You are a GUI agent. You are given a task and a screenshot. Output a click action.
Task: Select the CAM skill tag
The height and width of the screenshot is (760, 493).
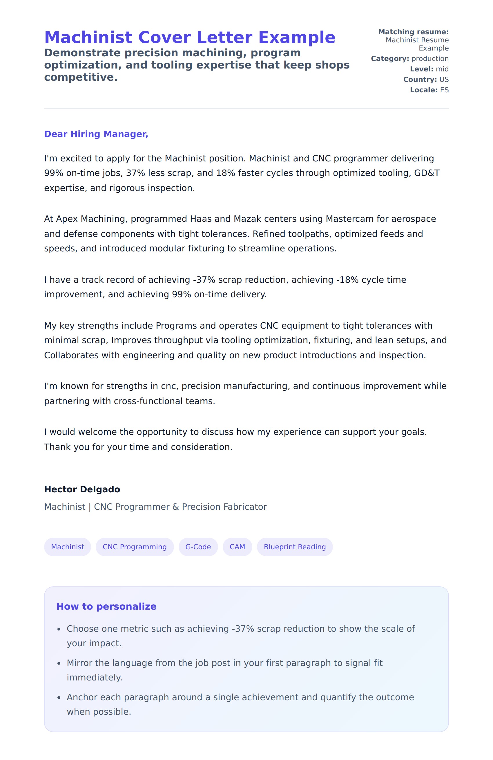coord(237,547)
